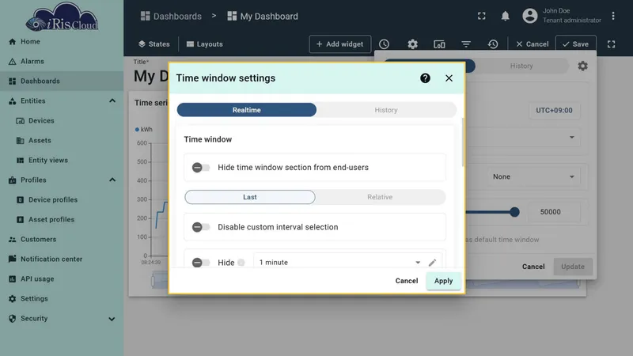This screenshot has height=356, width=633.
Task: Open Assets in the sidebar
Action: (62, 141)
